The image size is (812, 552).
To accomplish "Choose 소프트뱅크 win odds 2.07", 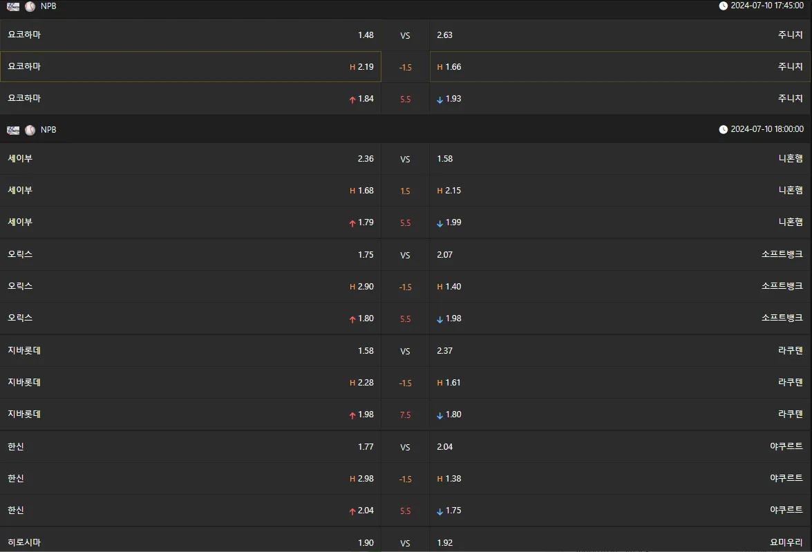I will pos(620,254).
